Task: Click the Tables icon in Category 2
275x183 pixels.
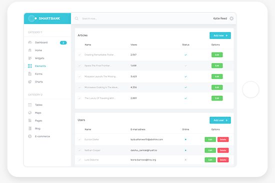Action: (30, 105)
